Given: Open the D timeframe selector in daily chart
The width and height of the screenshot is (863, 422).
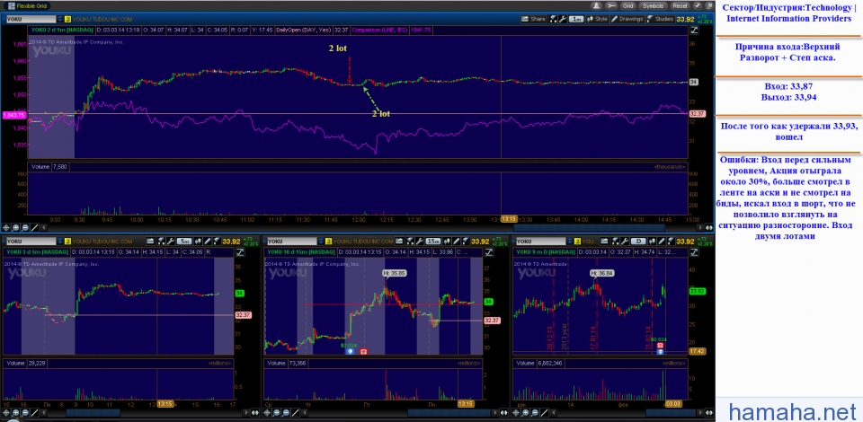Looking at the screenshot, I should coord(638,242).
